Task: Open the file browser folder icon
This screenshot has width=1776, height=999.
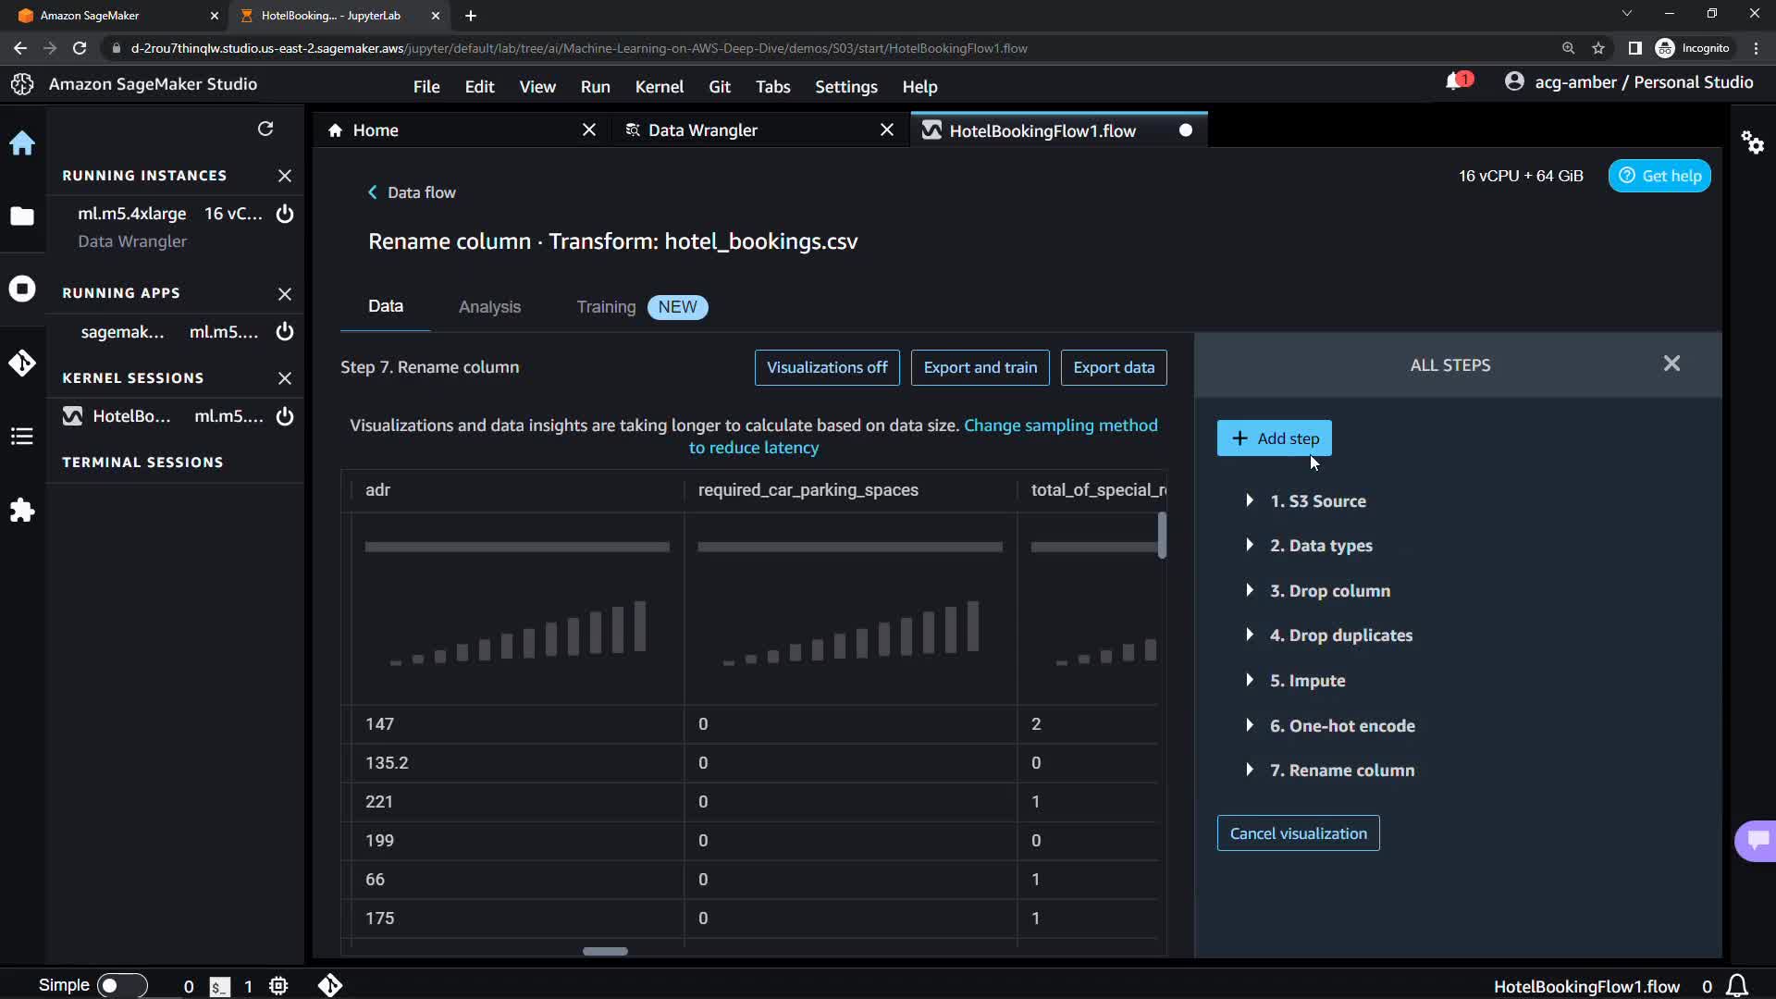Action: click(22, 216)
